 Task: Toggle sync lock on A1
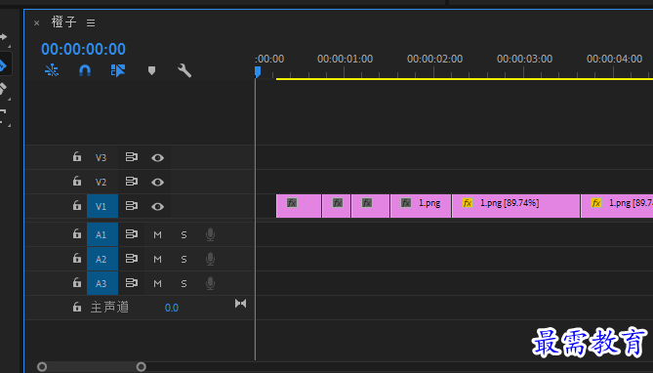point(132,233)
